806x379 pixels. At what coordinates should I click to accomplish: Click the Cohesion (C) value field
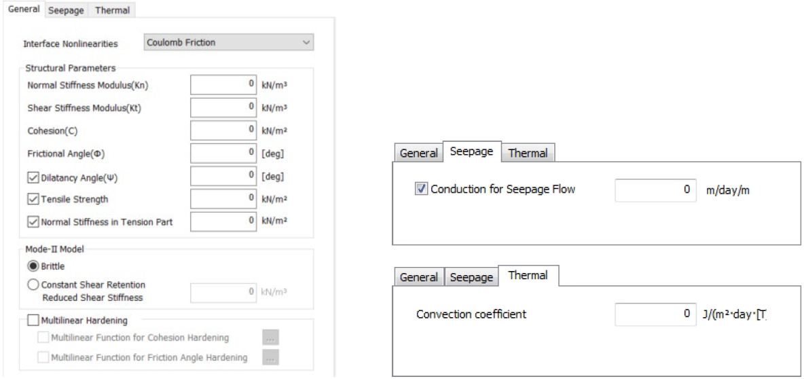[x=223, y=130]
